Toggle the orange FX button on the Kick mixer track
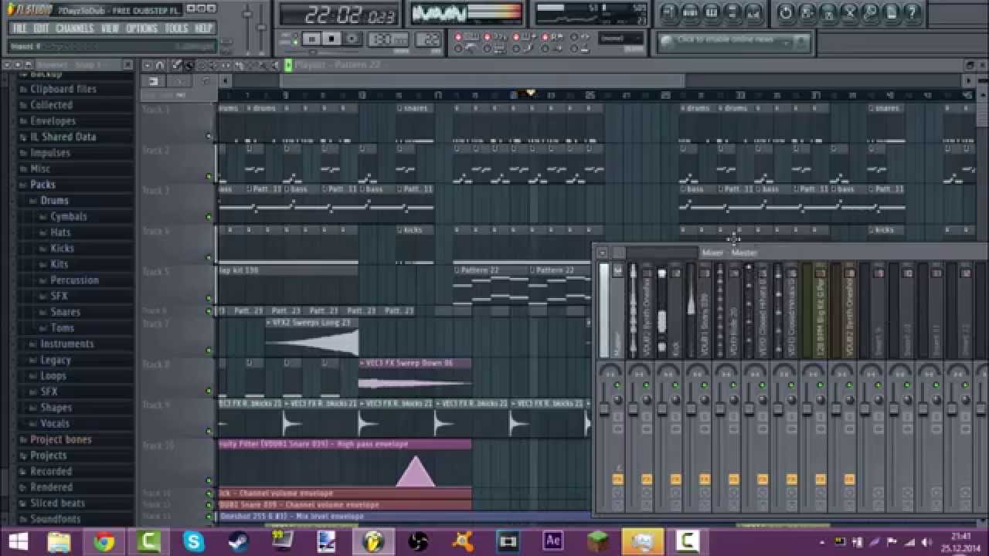Image resolution: width=989 pixels, height=556 pixels. 675,480
